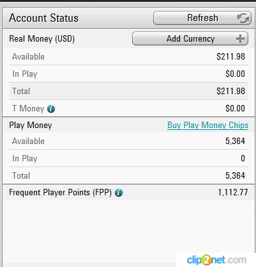Open the Frequent Player Points info icon
Screen dimensions: 256x267
[x=119, y=193]
